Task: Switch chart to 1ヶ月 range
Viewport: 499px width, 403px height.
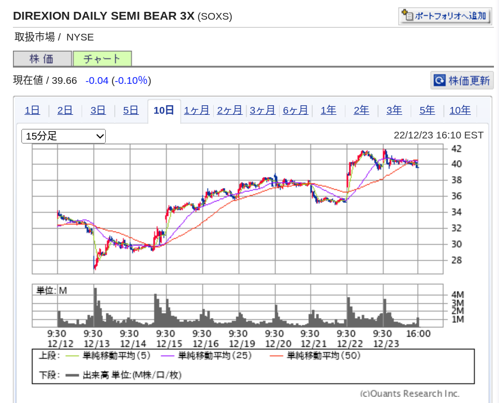Action: coord(197,110)
